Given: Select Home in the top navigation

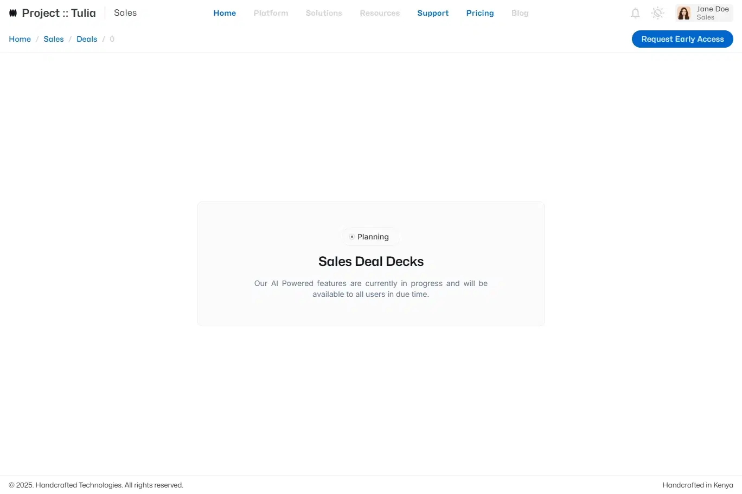Looking at the screenshot, I should (225, 13).
